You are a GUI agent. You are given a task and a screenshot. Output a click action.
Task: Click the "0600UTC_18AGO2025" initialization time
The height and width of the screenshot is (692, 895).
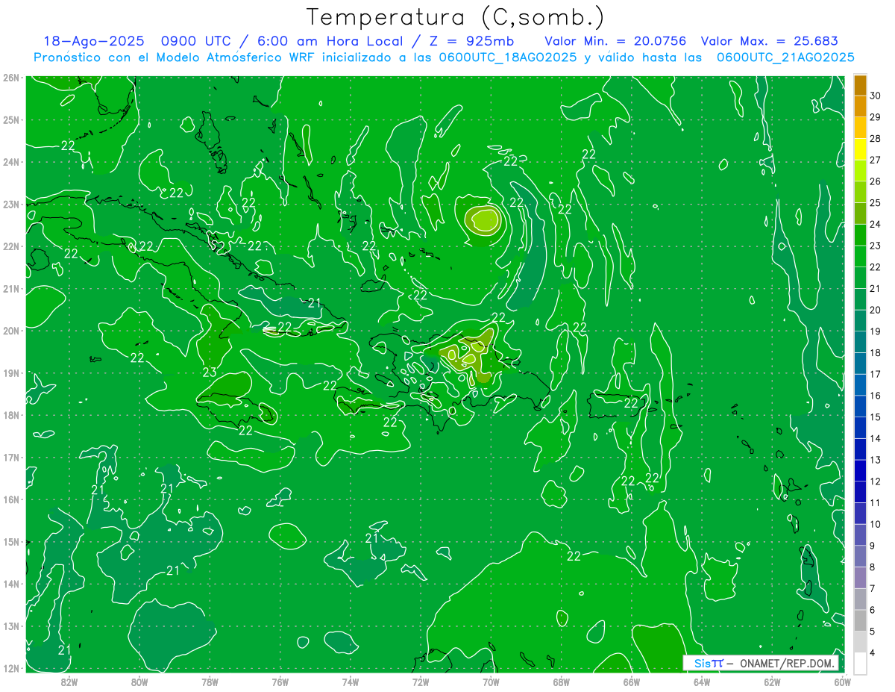pyautogui.click(x=508, y=57)
